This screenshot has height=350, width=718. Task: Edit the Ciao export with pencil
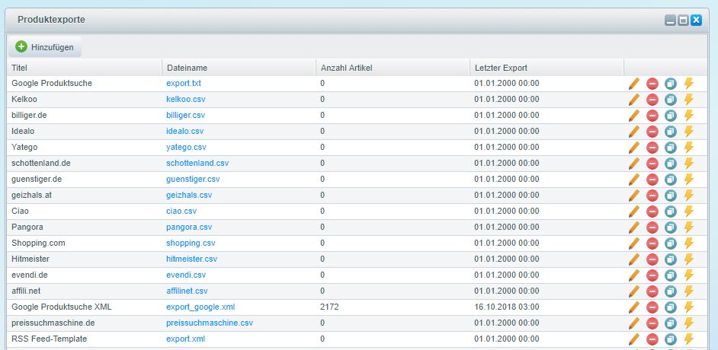(633, 211)
